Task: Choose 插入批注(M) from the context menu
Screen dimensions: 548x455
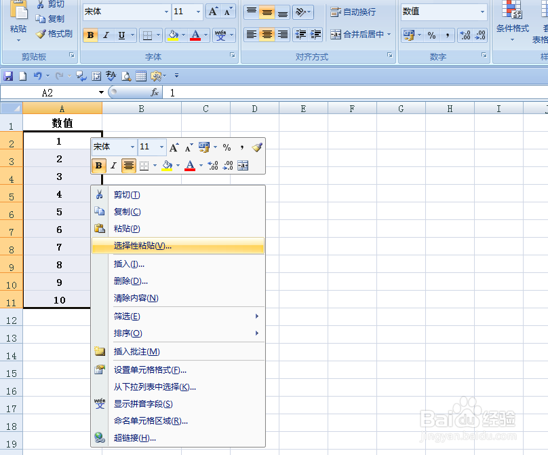Action: pos(178,351)
